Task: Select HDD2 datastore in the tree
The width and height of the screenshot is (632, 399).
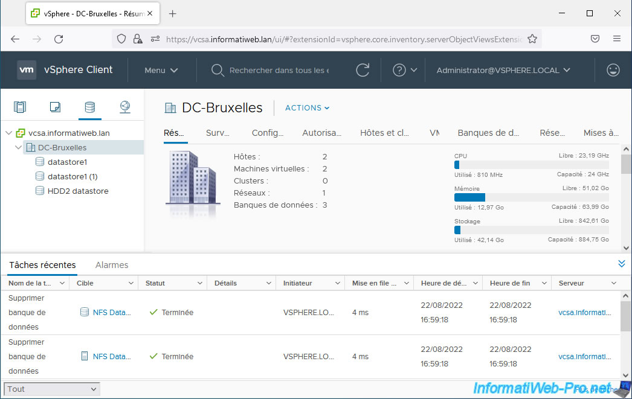Action: pos(78,191)
